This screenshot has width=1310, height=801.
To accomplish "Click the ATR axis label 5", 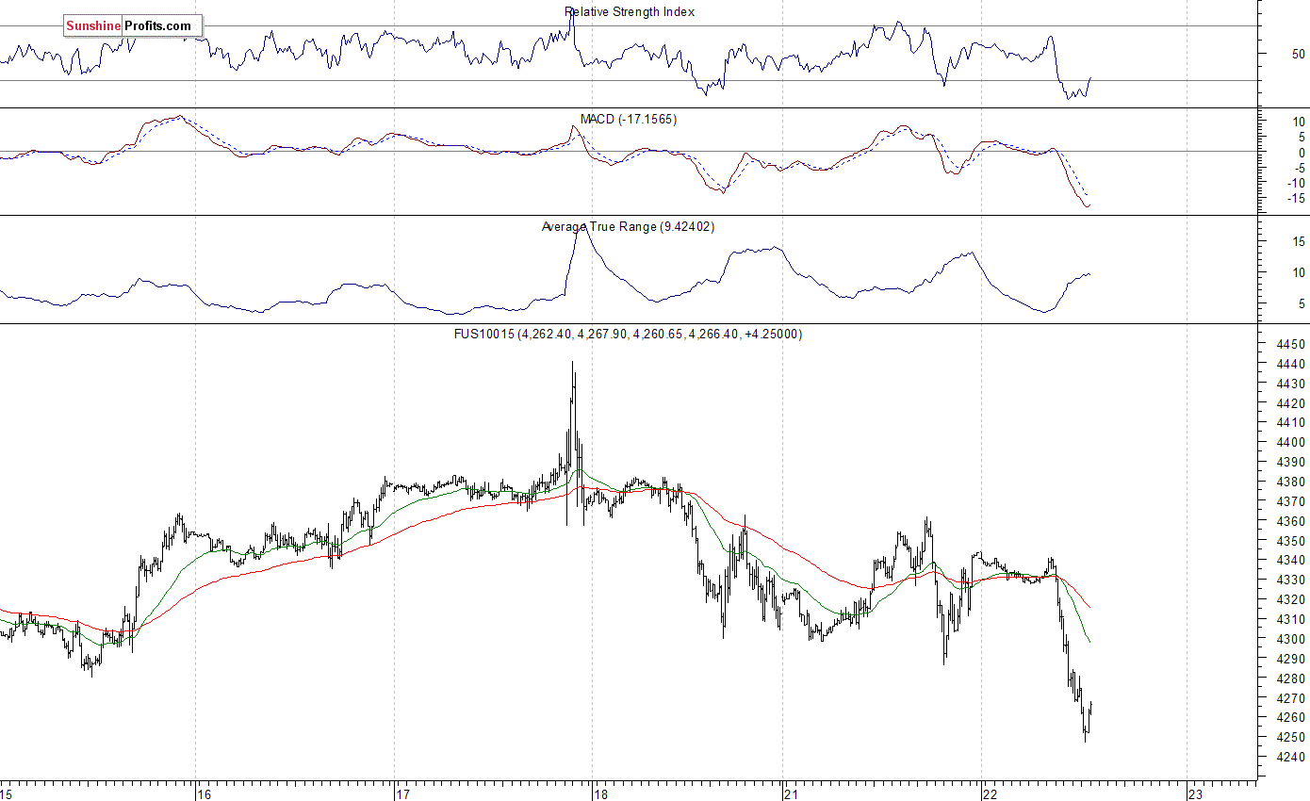I will point(1301,303).
